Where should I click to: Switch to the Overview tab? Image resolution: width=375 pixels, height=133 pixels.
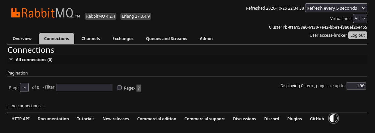22,39
